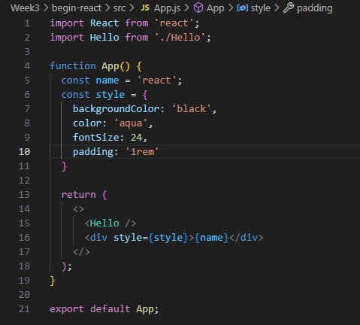The image size is (360, 325).
Task: Click line number 1 in gutter
Action: (27, 23)
